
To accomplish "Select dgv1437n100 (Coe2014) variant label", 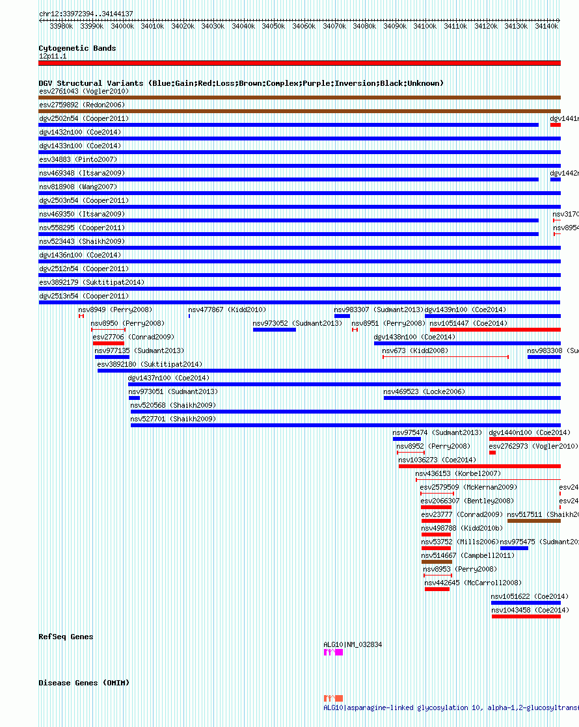I will [169, 378].
